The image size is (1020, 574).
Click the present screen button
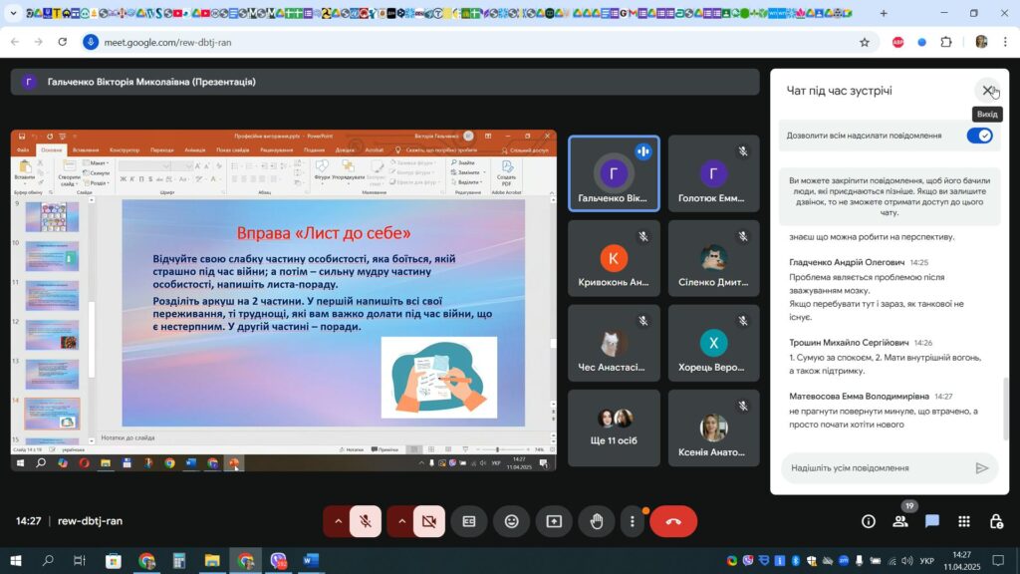click(x=554, y=521)
